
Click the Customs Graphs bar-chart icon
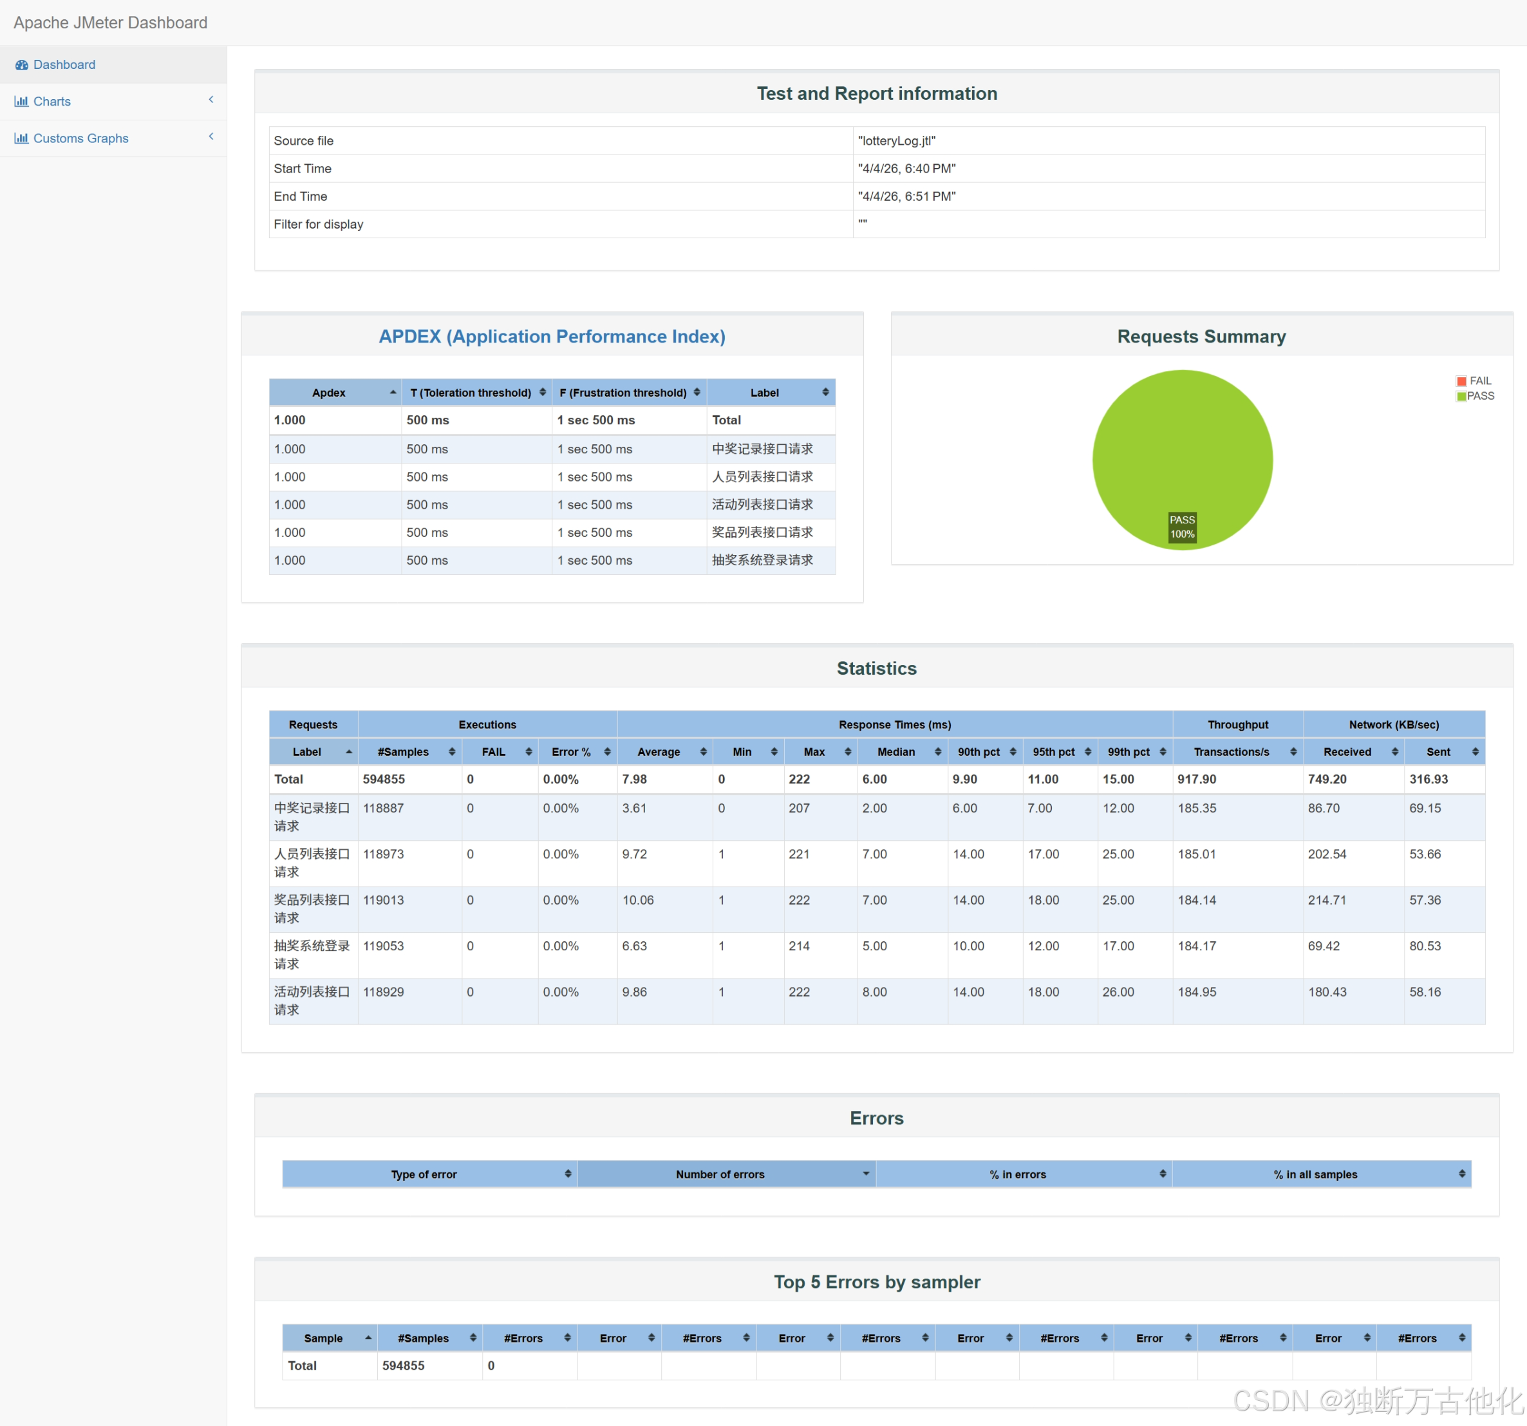[x=21, y=138]
